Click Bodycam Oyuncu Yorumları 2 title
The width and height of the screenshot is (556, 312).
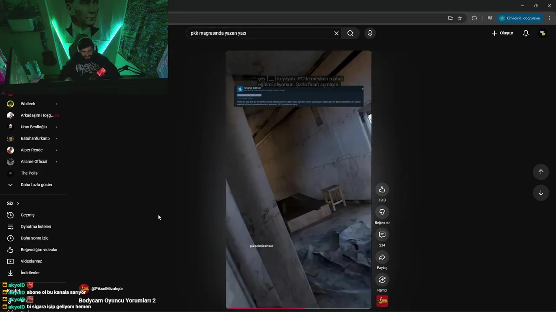click(x=117, y=301)
